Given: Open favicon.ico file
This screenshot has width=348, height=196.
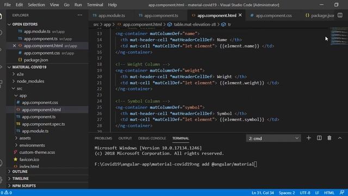Looking at the screenshot, I should coord(47,160).
